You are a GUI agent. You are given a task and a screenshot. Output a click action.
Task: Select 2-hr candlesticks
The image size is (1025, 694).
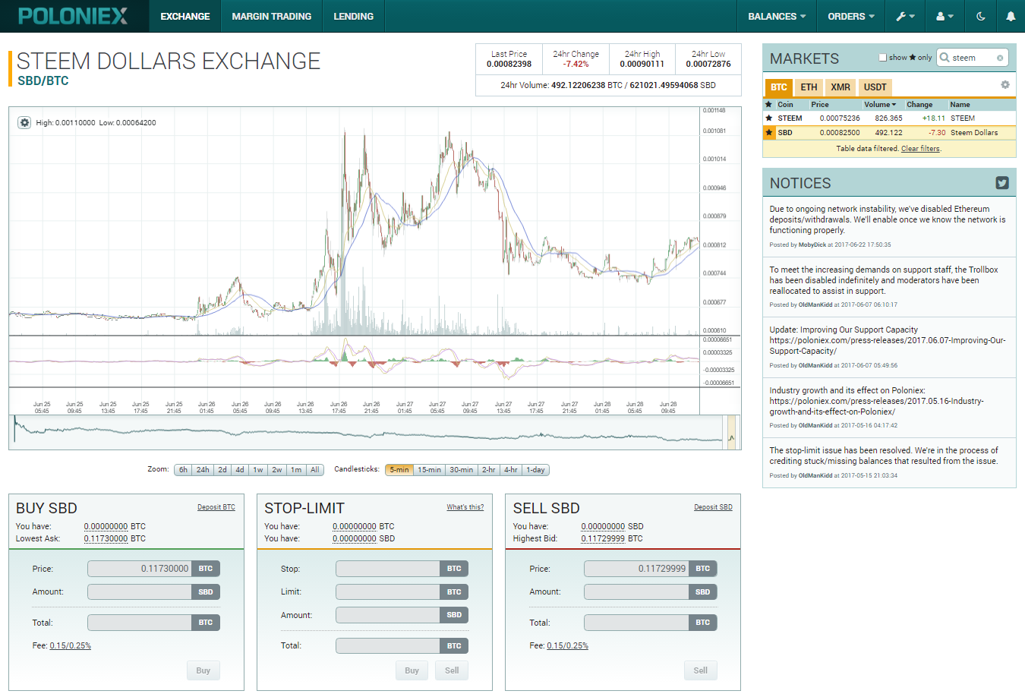click(488, 470)
